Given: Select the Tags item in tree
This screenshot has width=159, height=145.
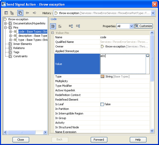Looking at the screenshot, I should click(16, 52).
